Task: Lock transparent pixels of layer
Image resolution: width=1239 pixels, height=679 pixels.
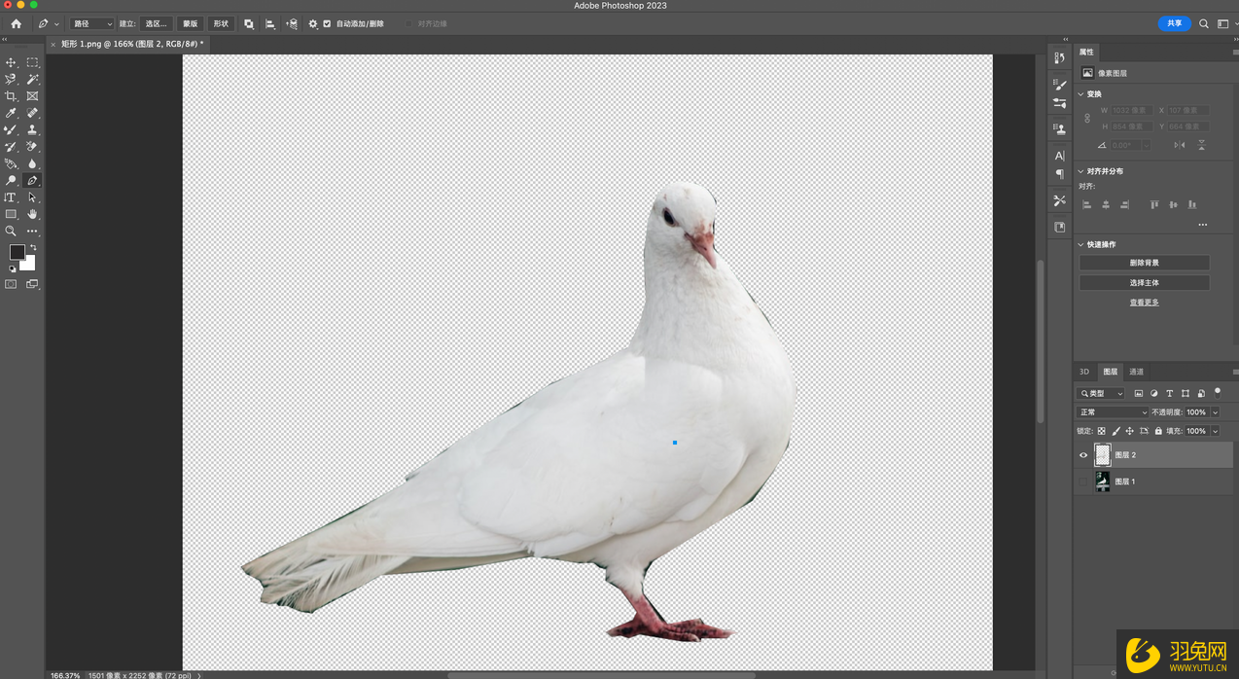Action: [1102, 431]
